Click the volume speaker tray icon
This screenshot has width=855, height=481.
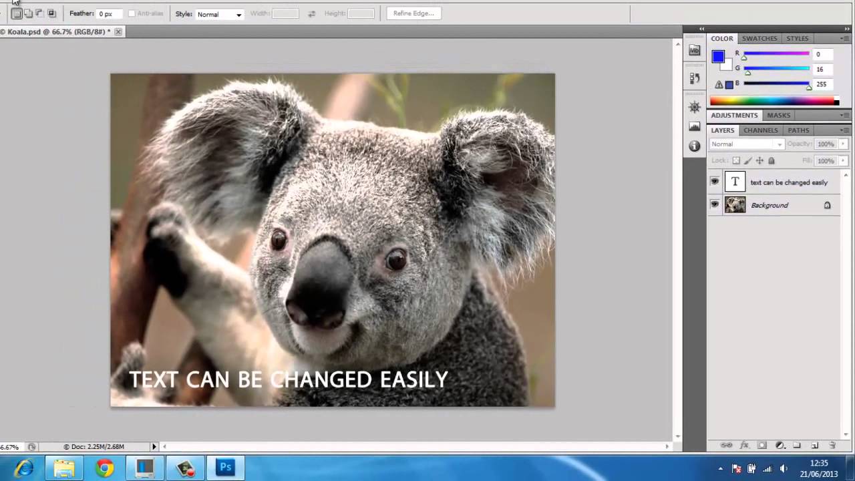point(783,468)
